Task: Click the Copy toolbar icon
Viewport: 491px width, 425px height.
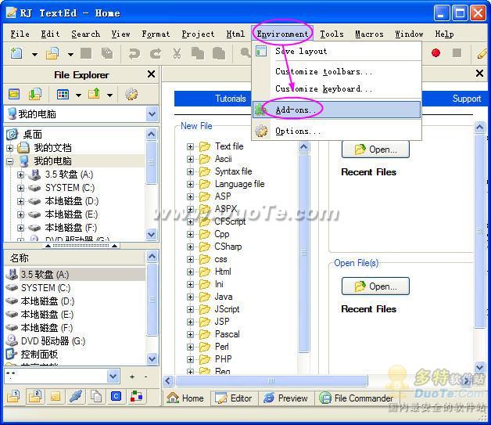Action: pos(198,53)
